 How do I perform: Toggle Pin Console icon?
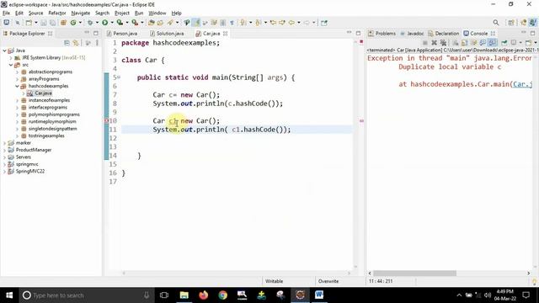coord(504,43)
